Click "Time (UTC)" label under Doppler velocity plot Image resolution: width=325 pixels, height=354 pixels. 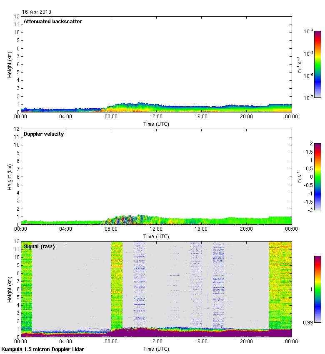click(x=156, y=236)
